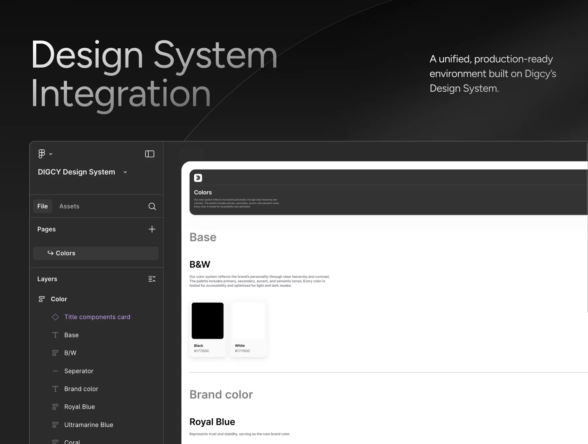Click the B&W description paragraph
This screenshot has width=588, height=444.
click(260, 281)
